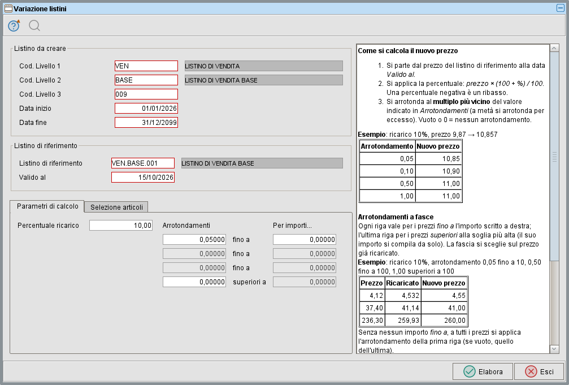
Task: Click the 'Percentuale ricarico' label
Action: 48,225
